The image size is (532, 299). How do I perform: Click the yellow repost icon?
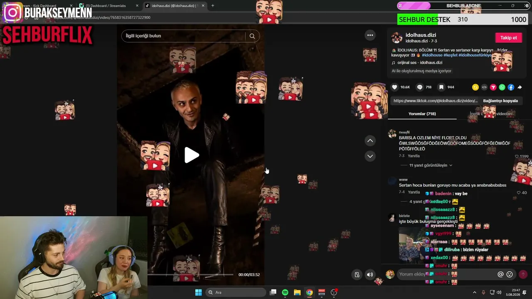(475, 87)
